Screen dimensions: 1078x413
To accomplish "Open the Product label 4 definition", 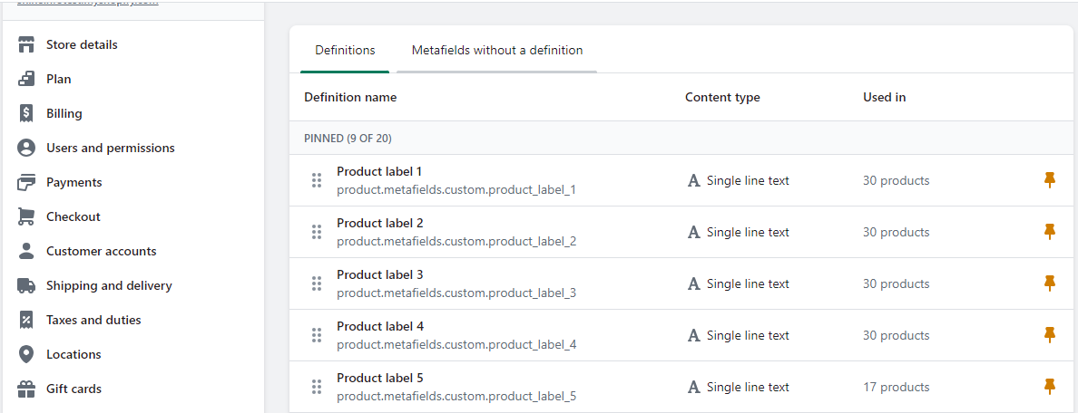I will pos(379,327).
